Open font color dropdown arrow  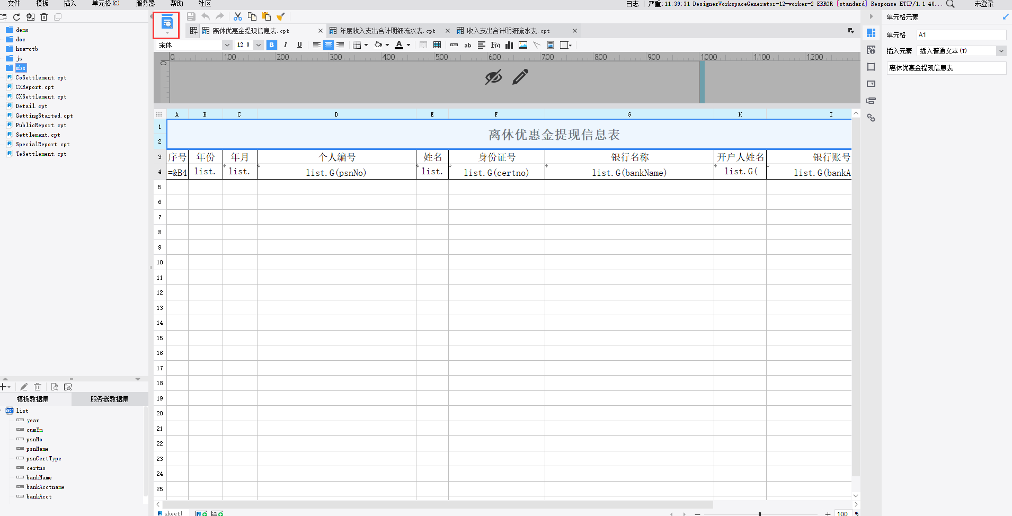[409, 45]
